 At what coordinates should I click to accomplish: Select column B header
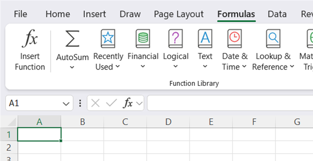click(83, 121)
